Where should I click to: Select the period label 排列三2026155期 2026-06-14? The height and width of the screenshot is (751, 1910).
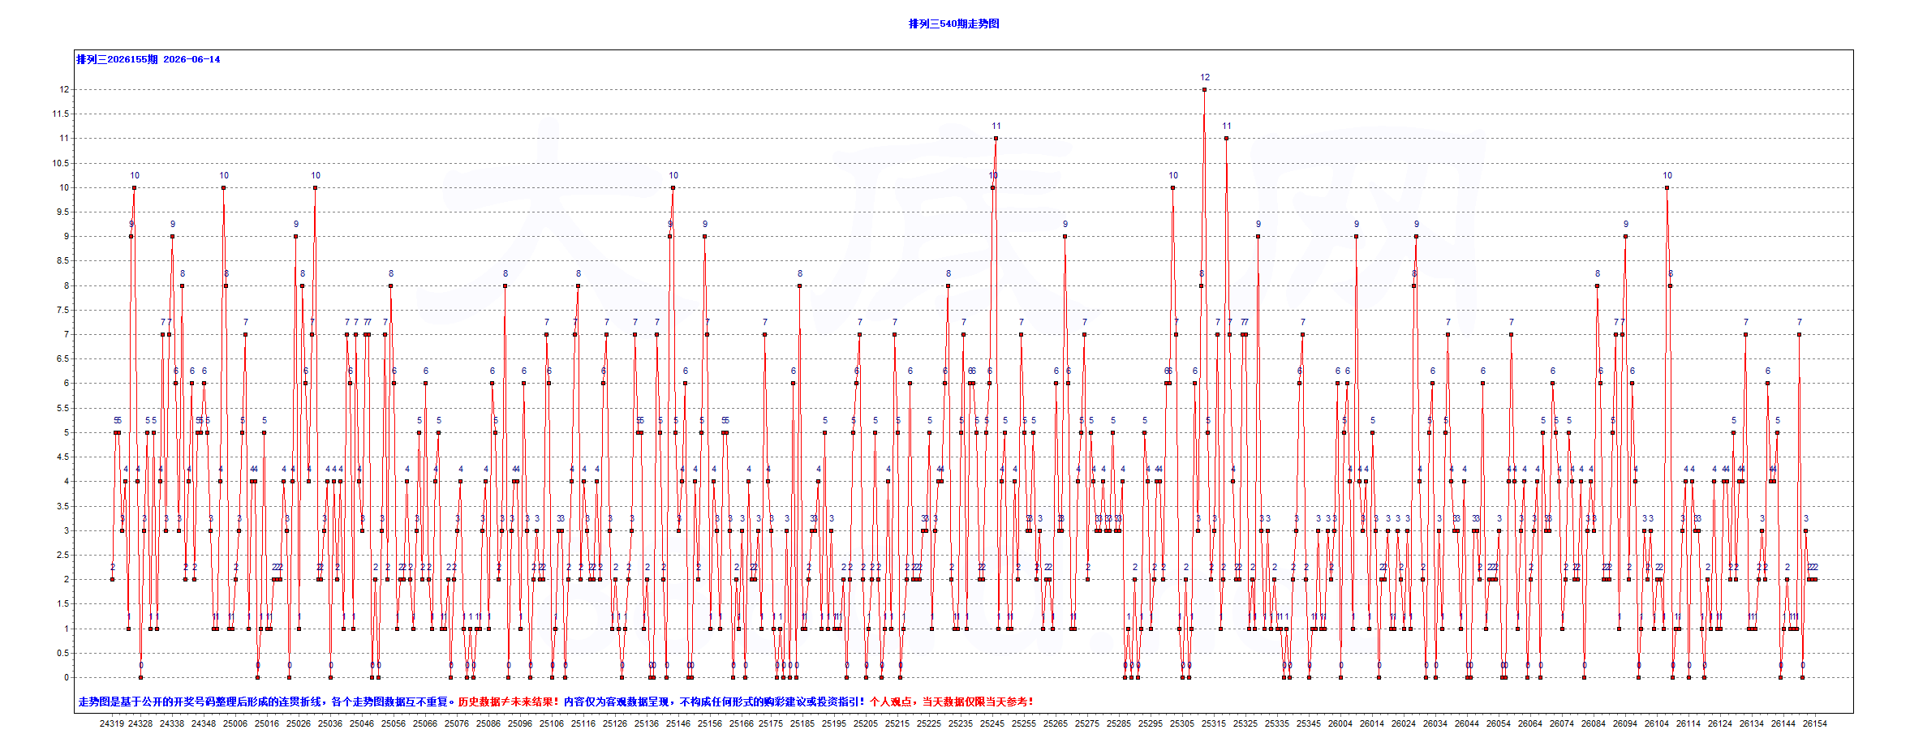[x=148, y=59]
